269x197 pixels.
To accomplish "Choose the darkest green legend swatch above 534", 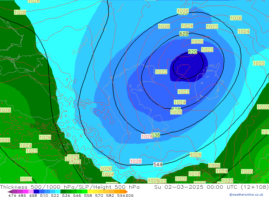I will click(x=63, y=192).
